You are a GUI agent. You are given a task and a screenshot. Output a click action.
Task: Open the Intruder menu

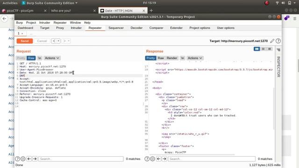(45, 22)
